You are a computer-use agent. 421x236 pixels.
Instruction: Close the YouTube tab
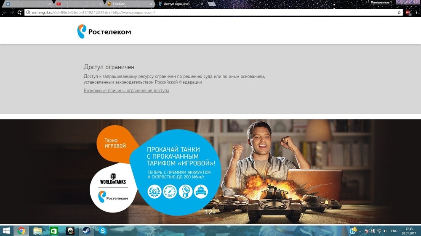pos(101,4)
